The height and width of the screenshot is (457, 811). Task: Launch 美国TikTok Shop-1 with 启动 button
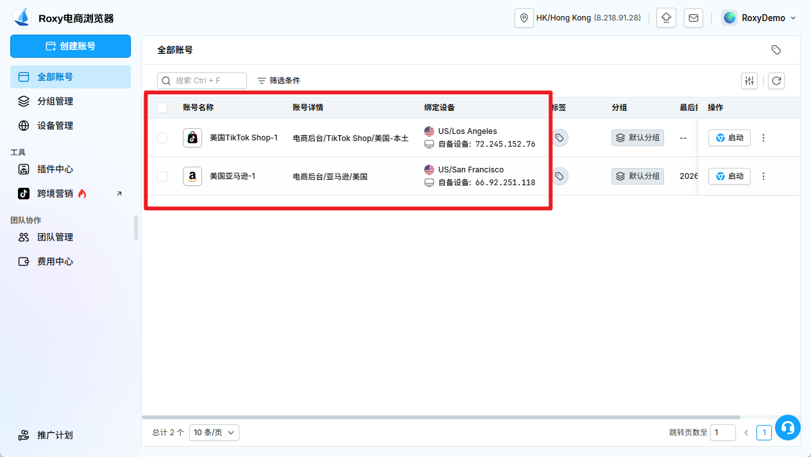click(x=730, y=138)
